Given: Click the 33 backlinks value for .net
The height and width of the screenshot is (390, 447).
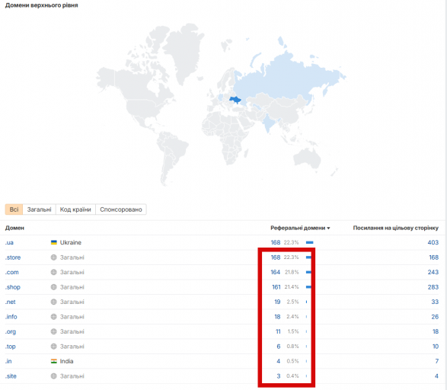Looking at the screenshot, I should (435, 302).
